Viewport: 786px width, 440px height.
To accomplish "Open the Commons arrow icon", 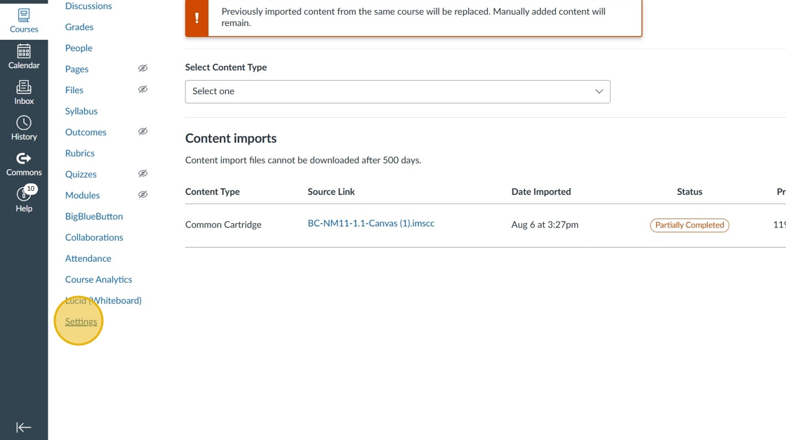I will click(24, 159).
